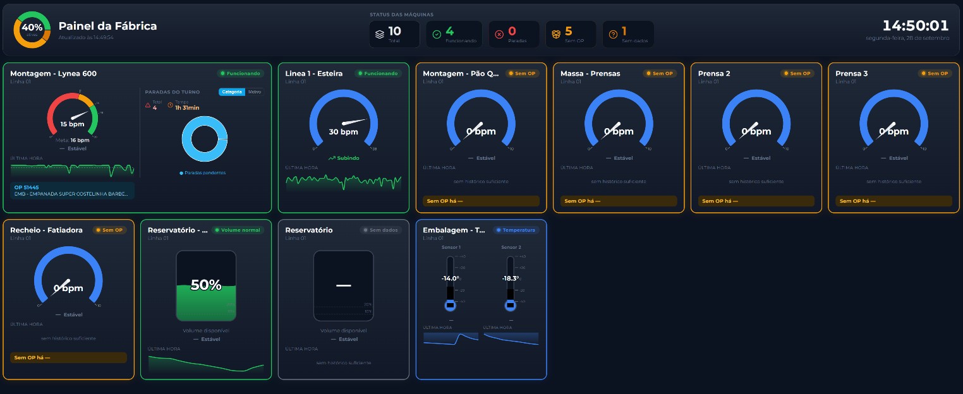Click the Prensa 3 card title
The height and width of the screenshot is (394, 963).
coord(852,73)
